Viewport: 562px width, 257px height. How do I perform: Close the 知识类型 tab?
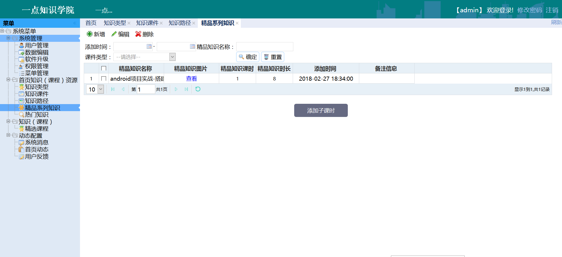click(x=129, y=23)
